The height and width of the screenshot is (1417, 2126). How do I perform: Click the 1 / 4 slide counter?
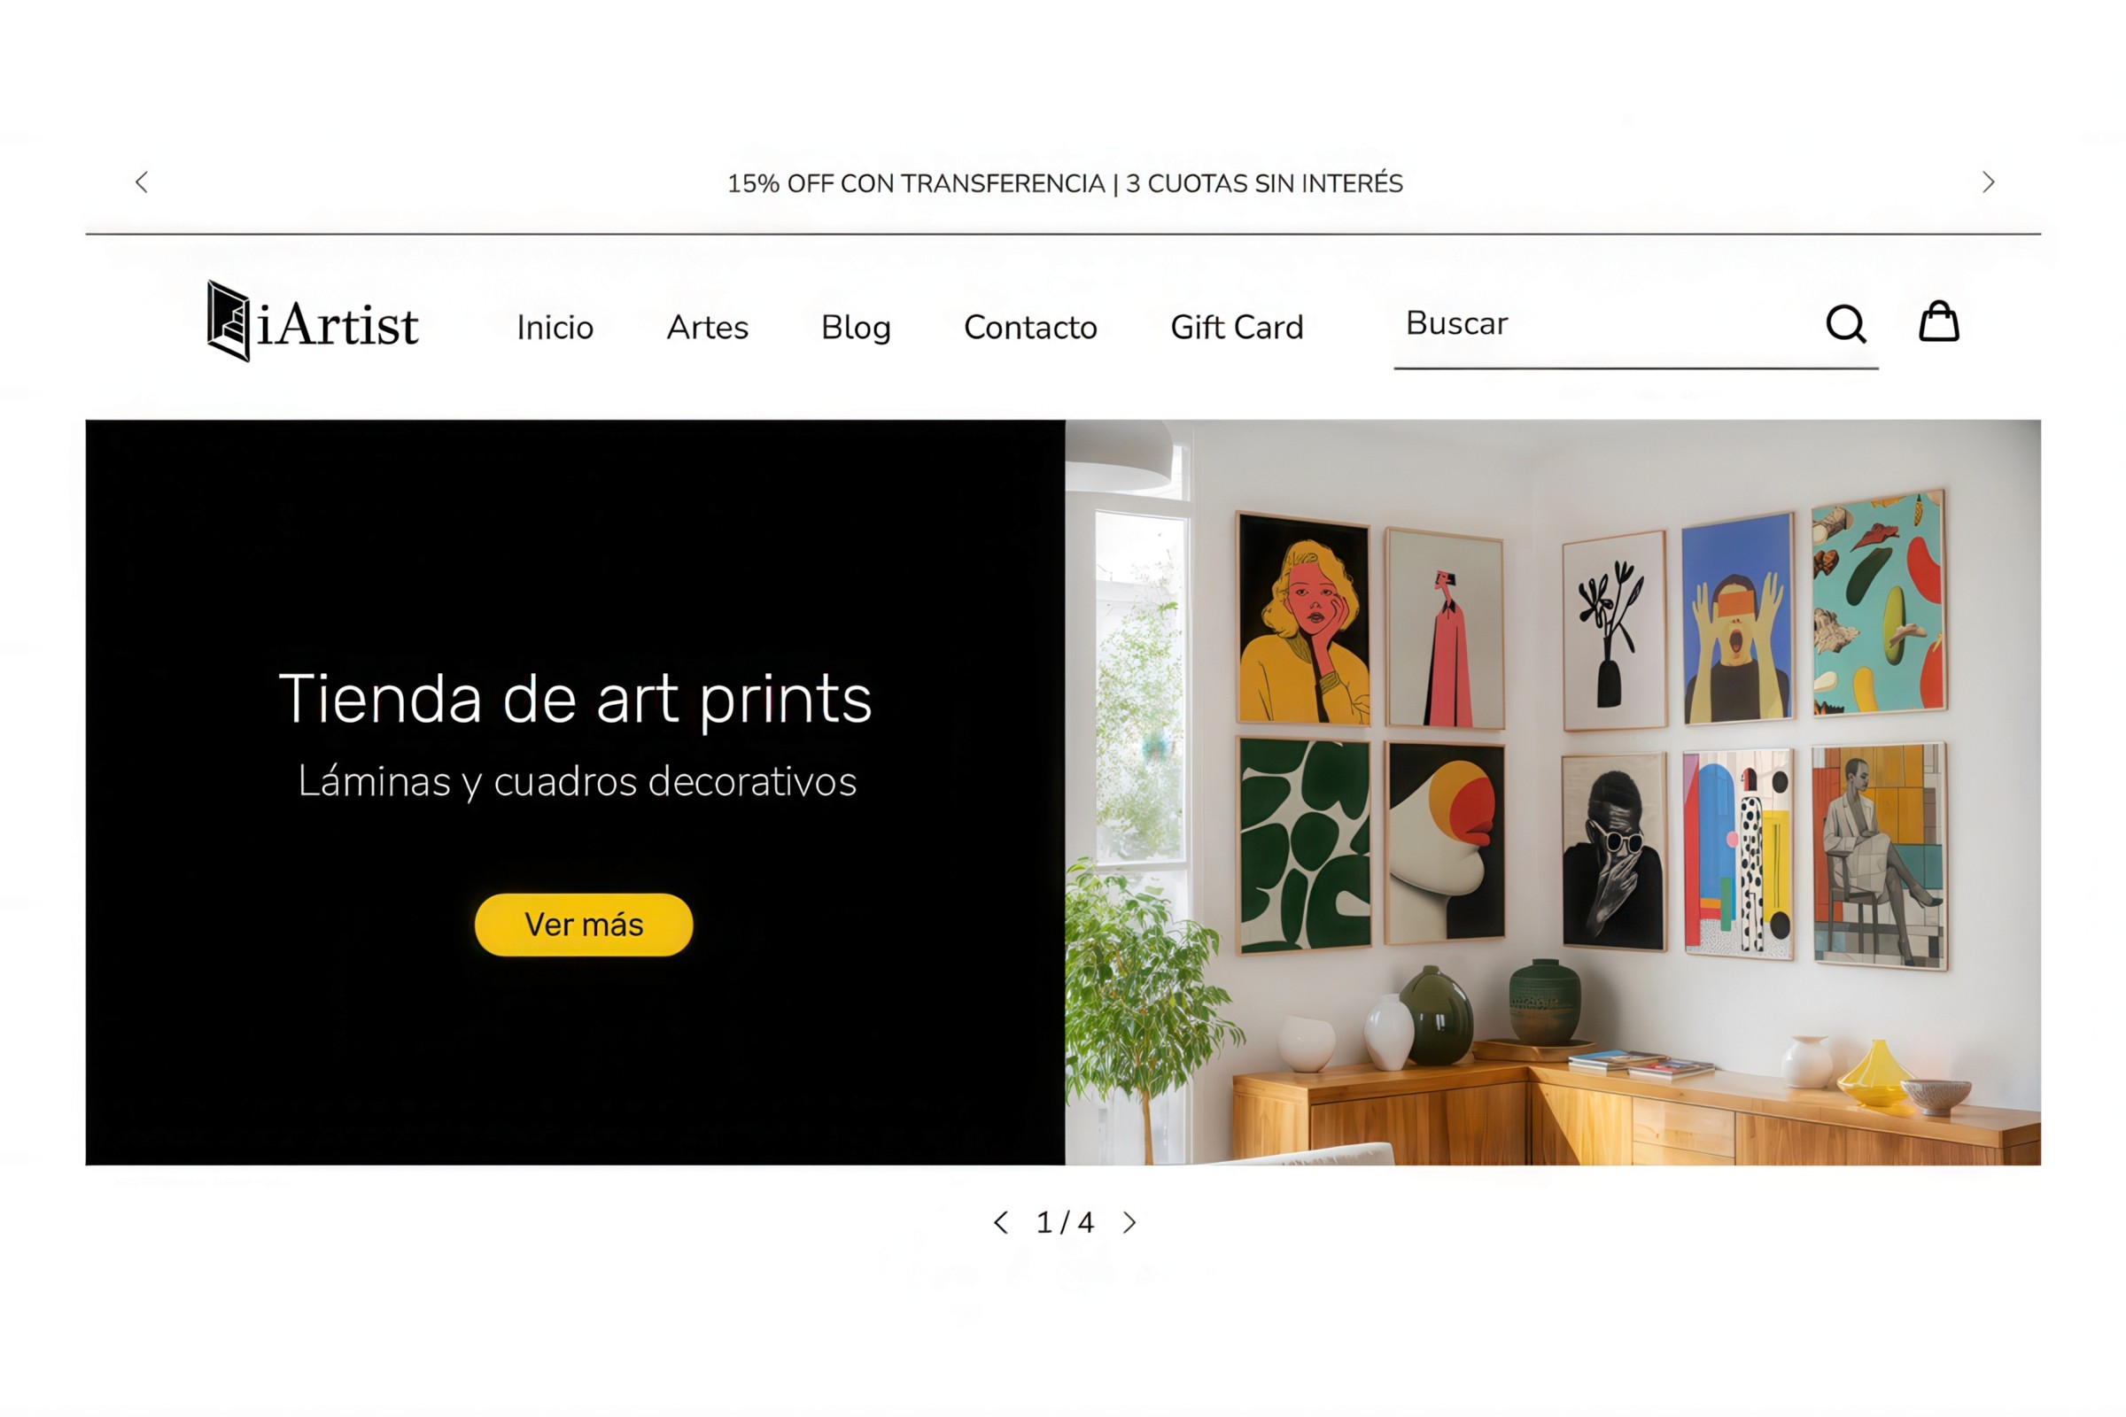[x=1065, y=1223]
